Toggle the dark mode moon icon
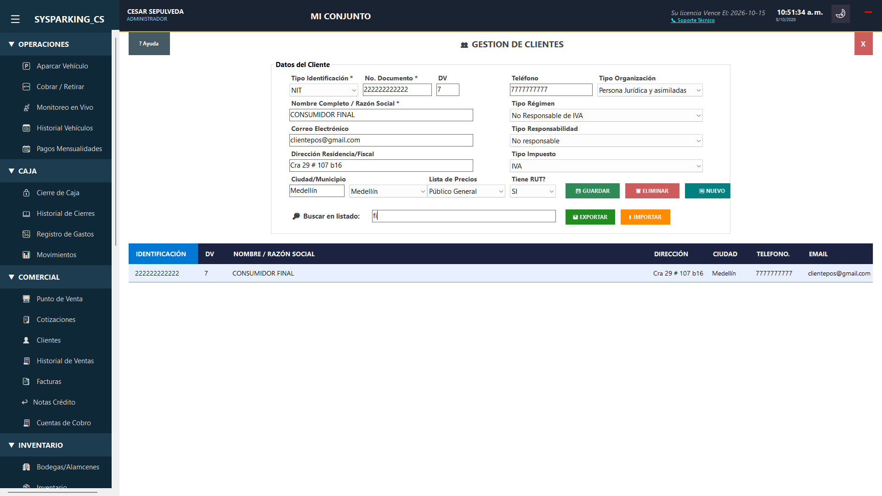The height and width of the screenshot is (496, 882). 840,14
